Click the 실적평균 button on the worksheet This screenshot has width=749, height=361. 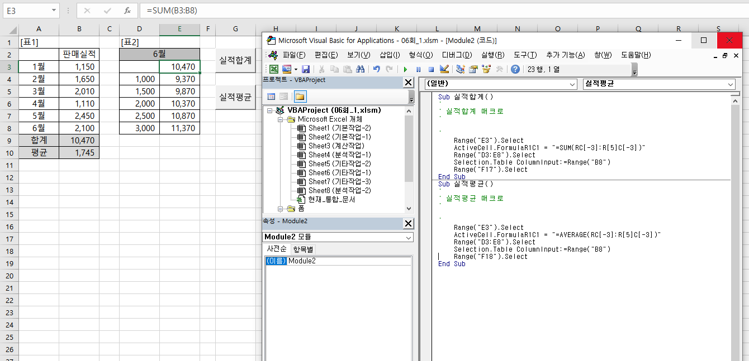(x=235, y=97)
